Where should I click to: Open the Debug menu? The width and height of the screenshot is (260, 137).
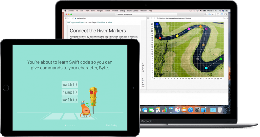pyautogui.click(x=123, y=11)
